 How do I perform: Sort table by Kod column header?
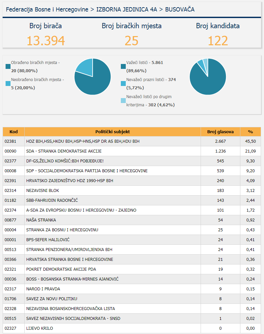[13, 132]
